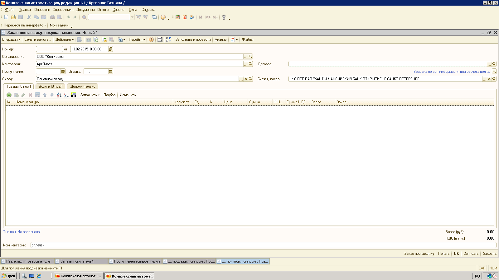Clear the Склад field value
This screenshot has width=499, height=280.
point(246,79)
